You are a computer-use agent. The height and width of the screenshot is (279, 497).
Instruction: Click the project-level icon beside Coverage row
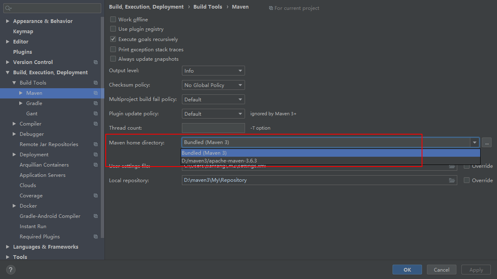point(95,196)
